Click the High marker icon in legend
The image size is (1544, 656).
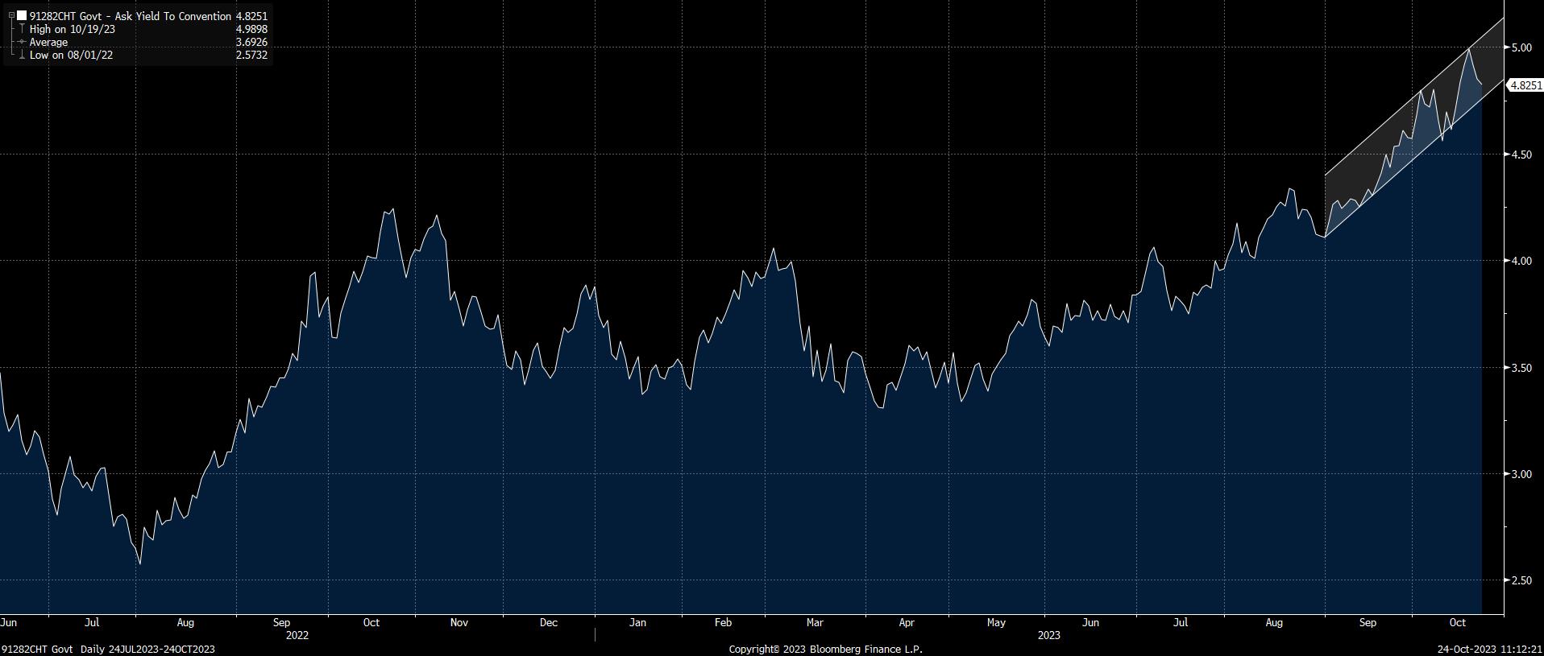22,29
